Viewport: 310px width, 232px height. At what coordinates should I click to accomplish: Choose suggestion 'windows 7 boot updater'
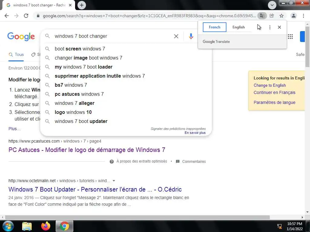pyautogui.click(x=126, y=121)
